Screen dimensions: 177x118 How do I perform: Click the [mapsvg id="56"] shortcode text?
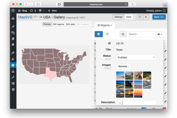click(76, 18)
